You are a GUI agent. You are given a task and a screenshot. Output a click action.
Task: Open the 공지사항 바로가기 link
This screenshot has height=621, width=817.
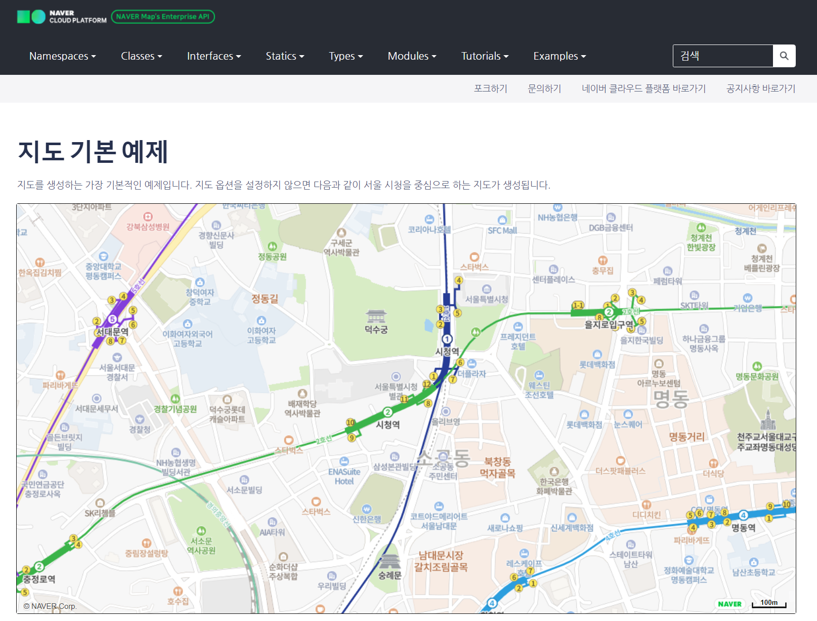[x=761, y=88]
